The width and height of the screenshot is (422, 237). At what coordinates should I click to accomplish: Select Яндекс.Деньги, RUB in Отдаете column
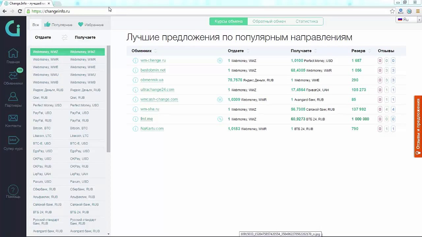[48, 90]
